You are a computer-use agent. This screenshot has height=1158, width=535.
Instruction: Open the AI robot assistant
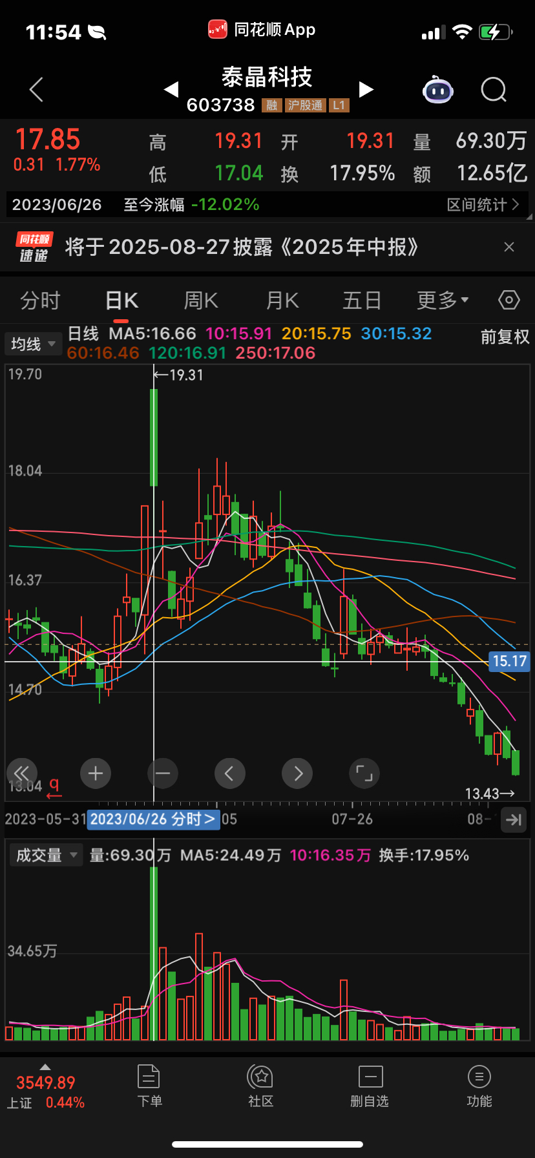coord(438,90)
